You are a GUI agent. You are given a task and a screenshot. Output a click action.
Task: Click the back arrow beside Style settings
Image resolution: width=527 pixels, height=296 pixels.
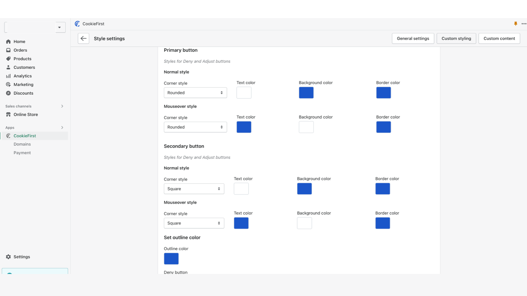(83, 38)
